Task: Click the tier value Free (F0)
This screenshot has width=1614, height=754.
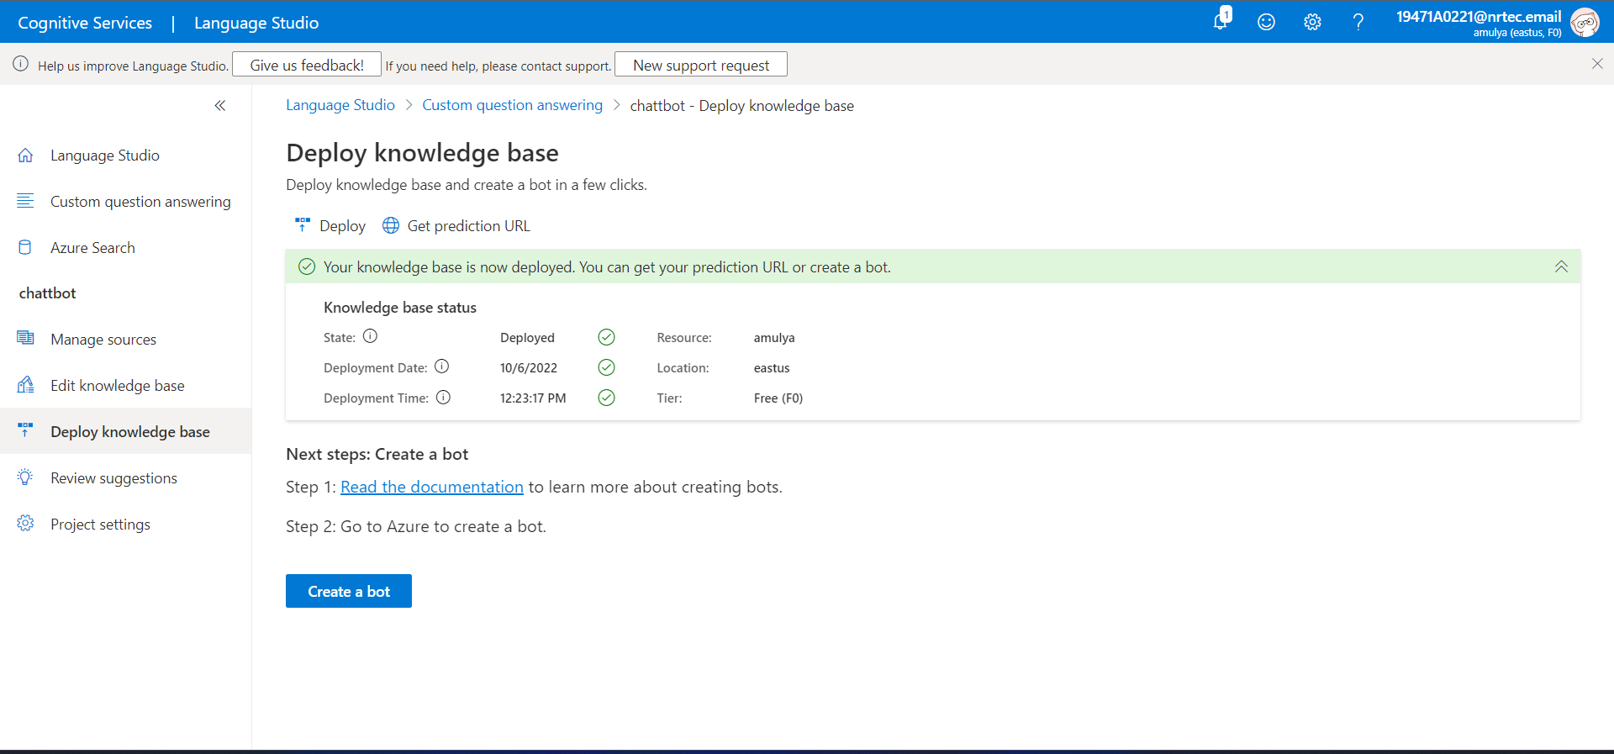Action: [x=778, y=398]
